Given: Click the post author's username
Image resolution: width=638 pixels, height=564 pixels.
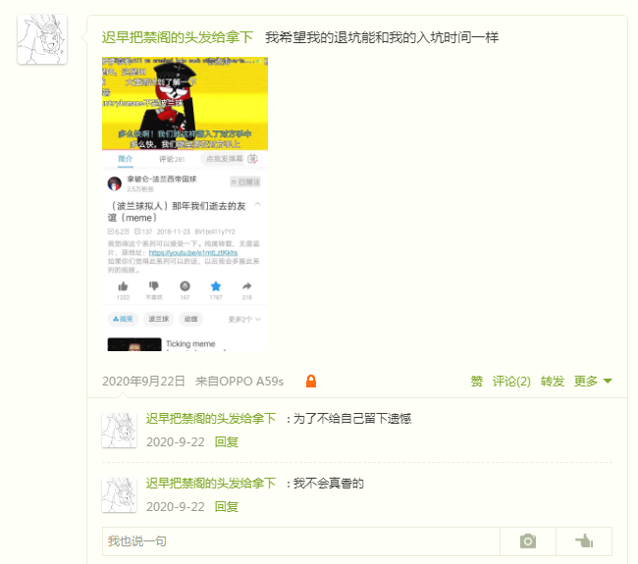Looking at the screenshot, I should [178, 37].
